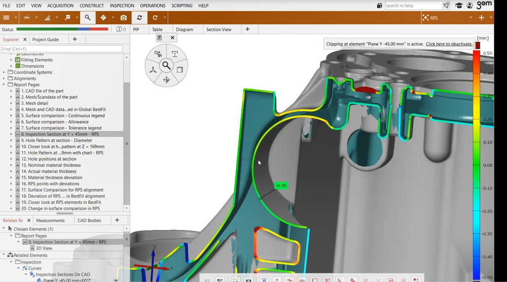Click the graduation cap training icon
The height and width of the screenshot is (282, 507).
click(x=459, y=6)
